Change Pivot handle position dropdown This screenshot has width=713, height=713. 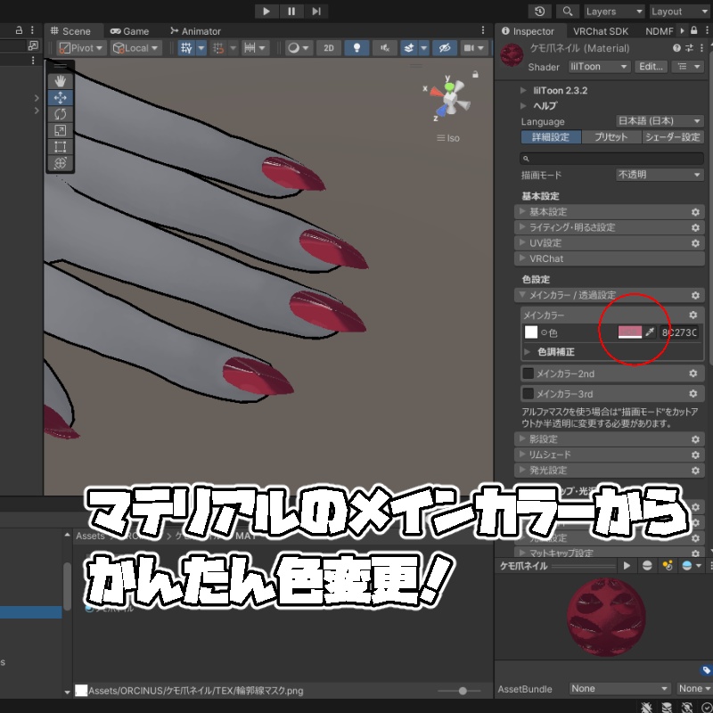82,48
